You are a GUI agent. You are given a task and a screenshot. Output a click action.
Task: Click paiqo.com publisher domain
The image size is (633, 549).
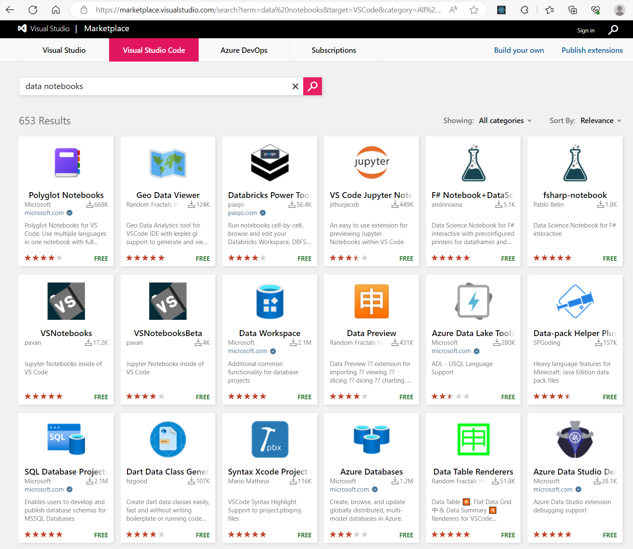pyautogui.click(x=242, y=213)
